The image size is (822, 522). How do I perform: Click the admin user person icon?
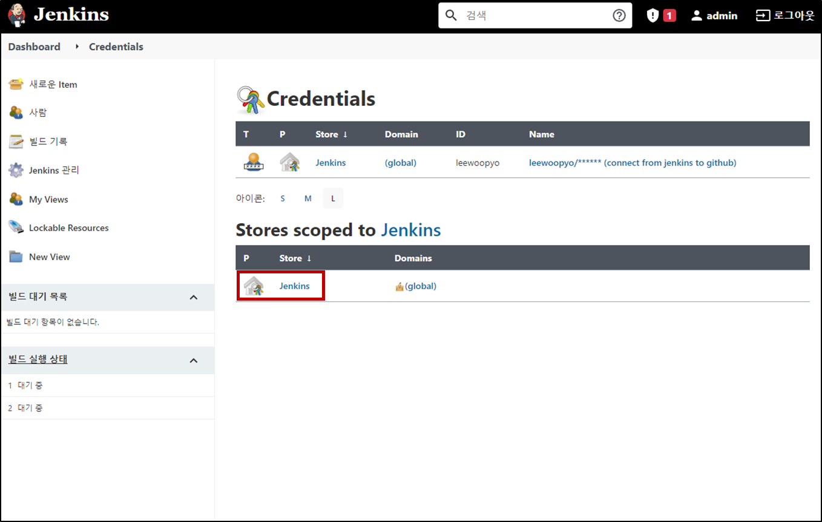[697, 16]
